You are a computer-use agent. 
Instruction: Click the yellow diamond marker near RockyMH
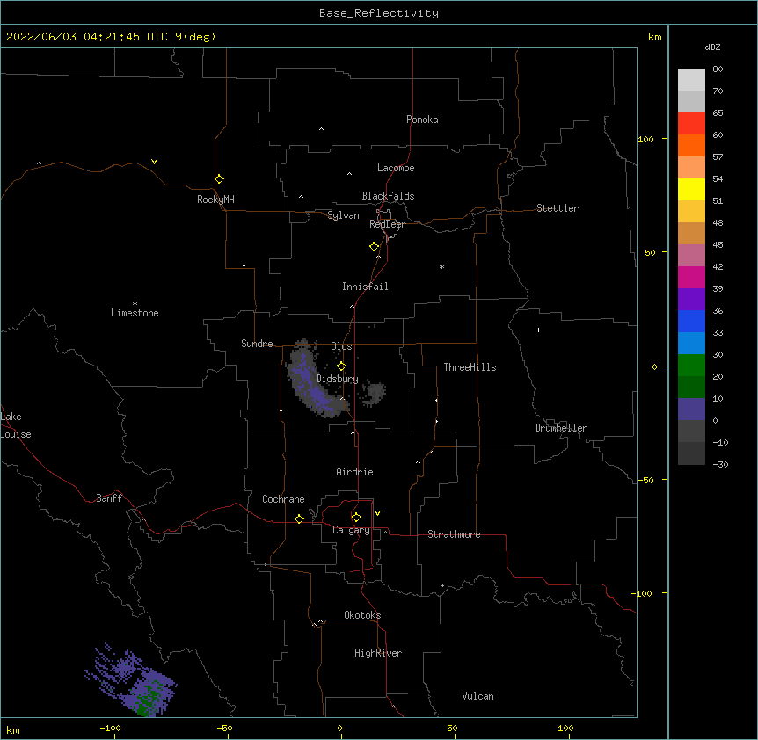click(x=220, y=179)
